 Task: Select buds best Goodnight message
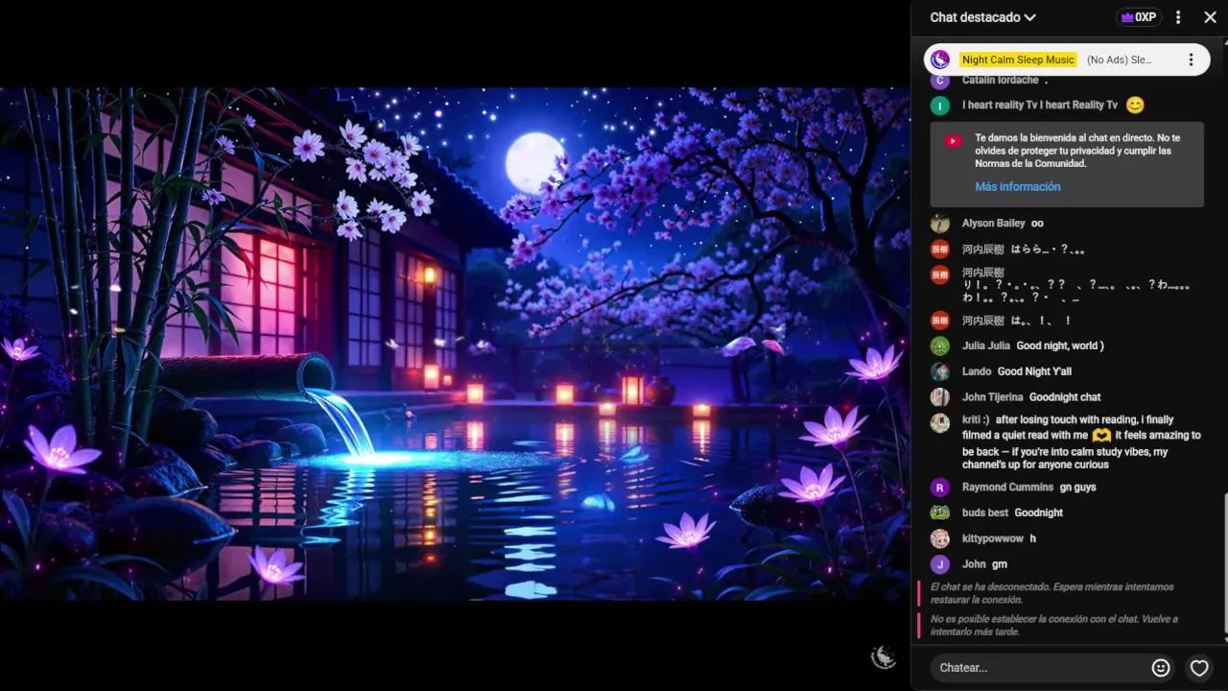pos(1038,512)
